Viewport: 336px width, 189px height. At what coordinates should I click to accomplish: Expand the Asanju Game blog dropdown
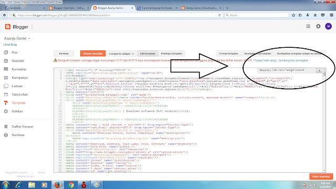tap(29, 38)
